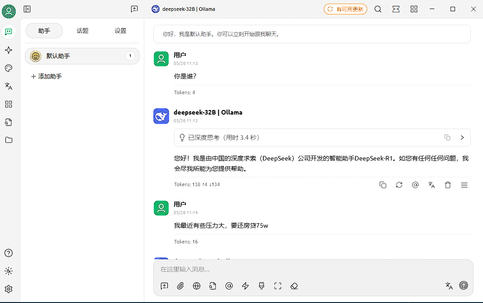483x303 pixels.
Task: Click the 你是谁？ message user avatar
Action: click(x=161, y=59)
